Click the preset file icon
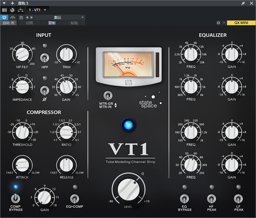This screenshot has height=218, width=256. click(x=21, y=17)
